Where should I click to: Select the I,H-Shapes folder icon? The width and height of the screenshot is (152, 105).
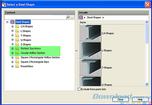click(17, 26)
